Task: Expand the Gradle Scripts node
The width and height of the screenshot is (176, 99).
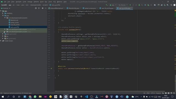Action: tap(1, 41)
